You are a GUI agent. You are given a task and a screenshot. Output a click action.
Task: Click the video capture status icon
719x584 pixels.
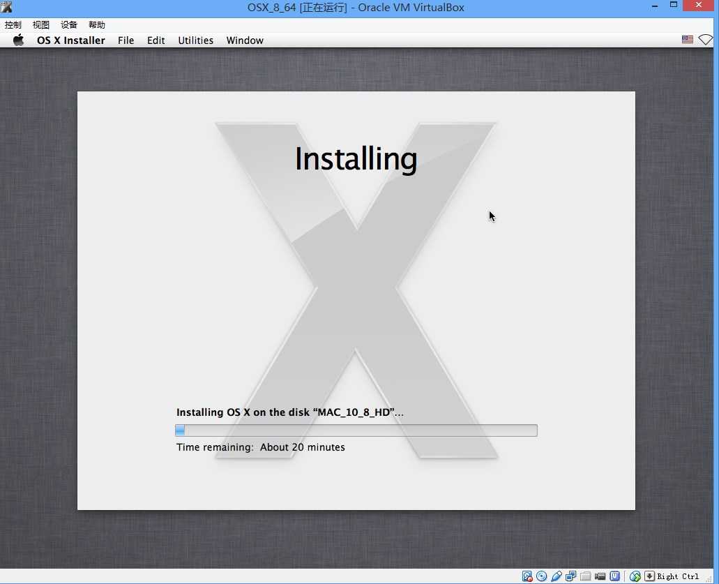(x=600, y=576)
